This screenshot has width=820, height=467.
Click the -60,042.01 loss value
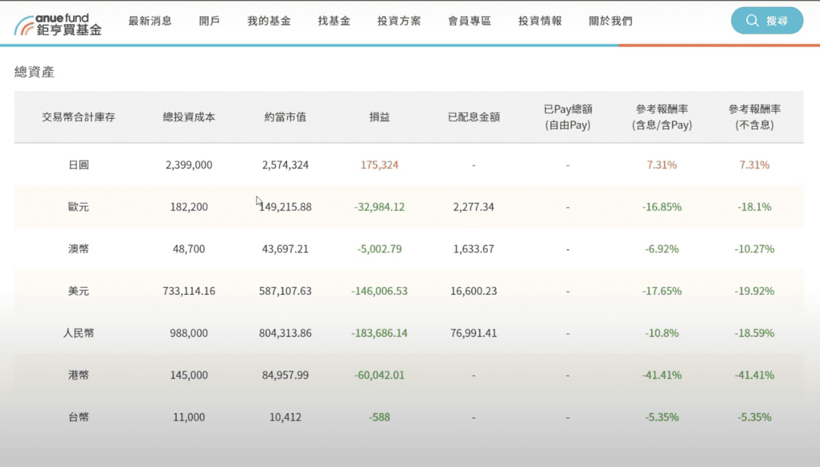(x=379, y=375)
